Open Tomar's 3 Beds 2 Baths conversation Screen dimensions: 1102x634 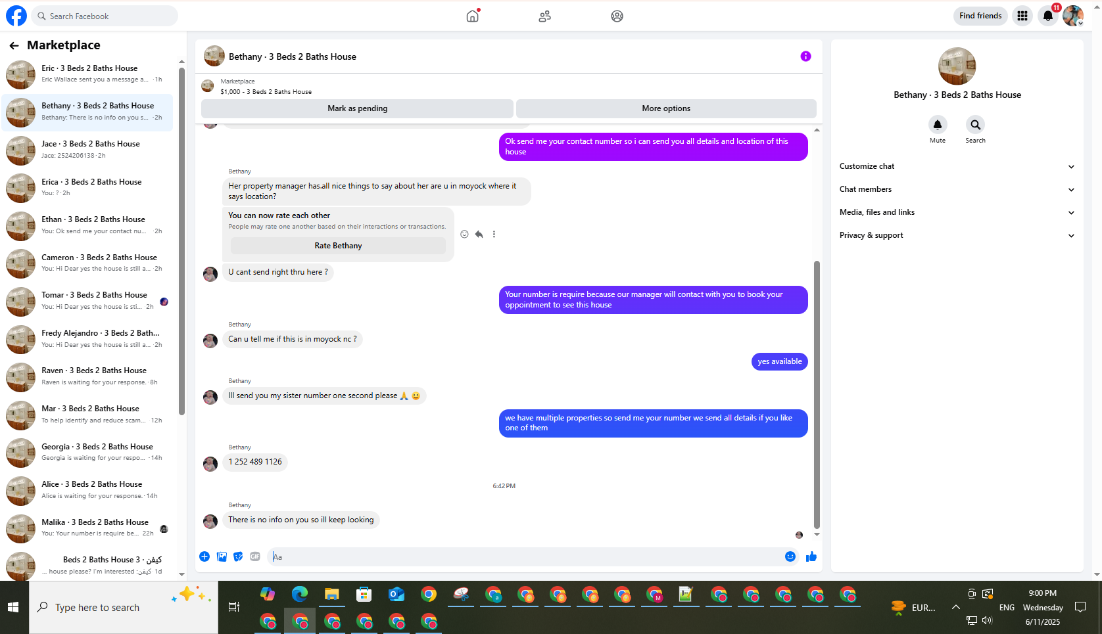(88, 301)
